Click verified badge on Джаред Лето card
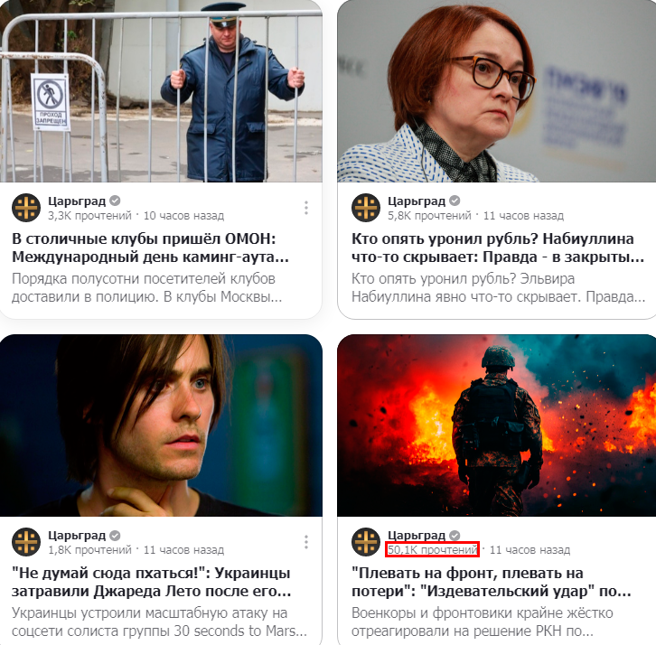 (x=115, y=536)
